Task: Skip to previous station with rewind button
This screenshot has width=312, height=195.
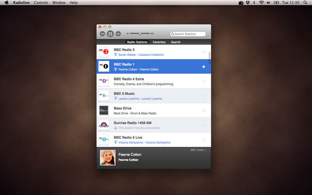Action: click(x=102, y=34)
